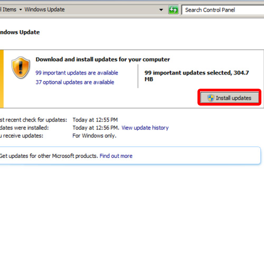View update history link
Viewport: 264px width, 264px height.
[145, 128]
